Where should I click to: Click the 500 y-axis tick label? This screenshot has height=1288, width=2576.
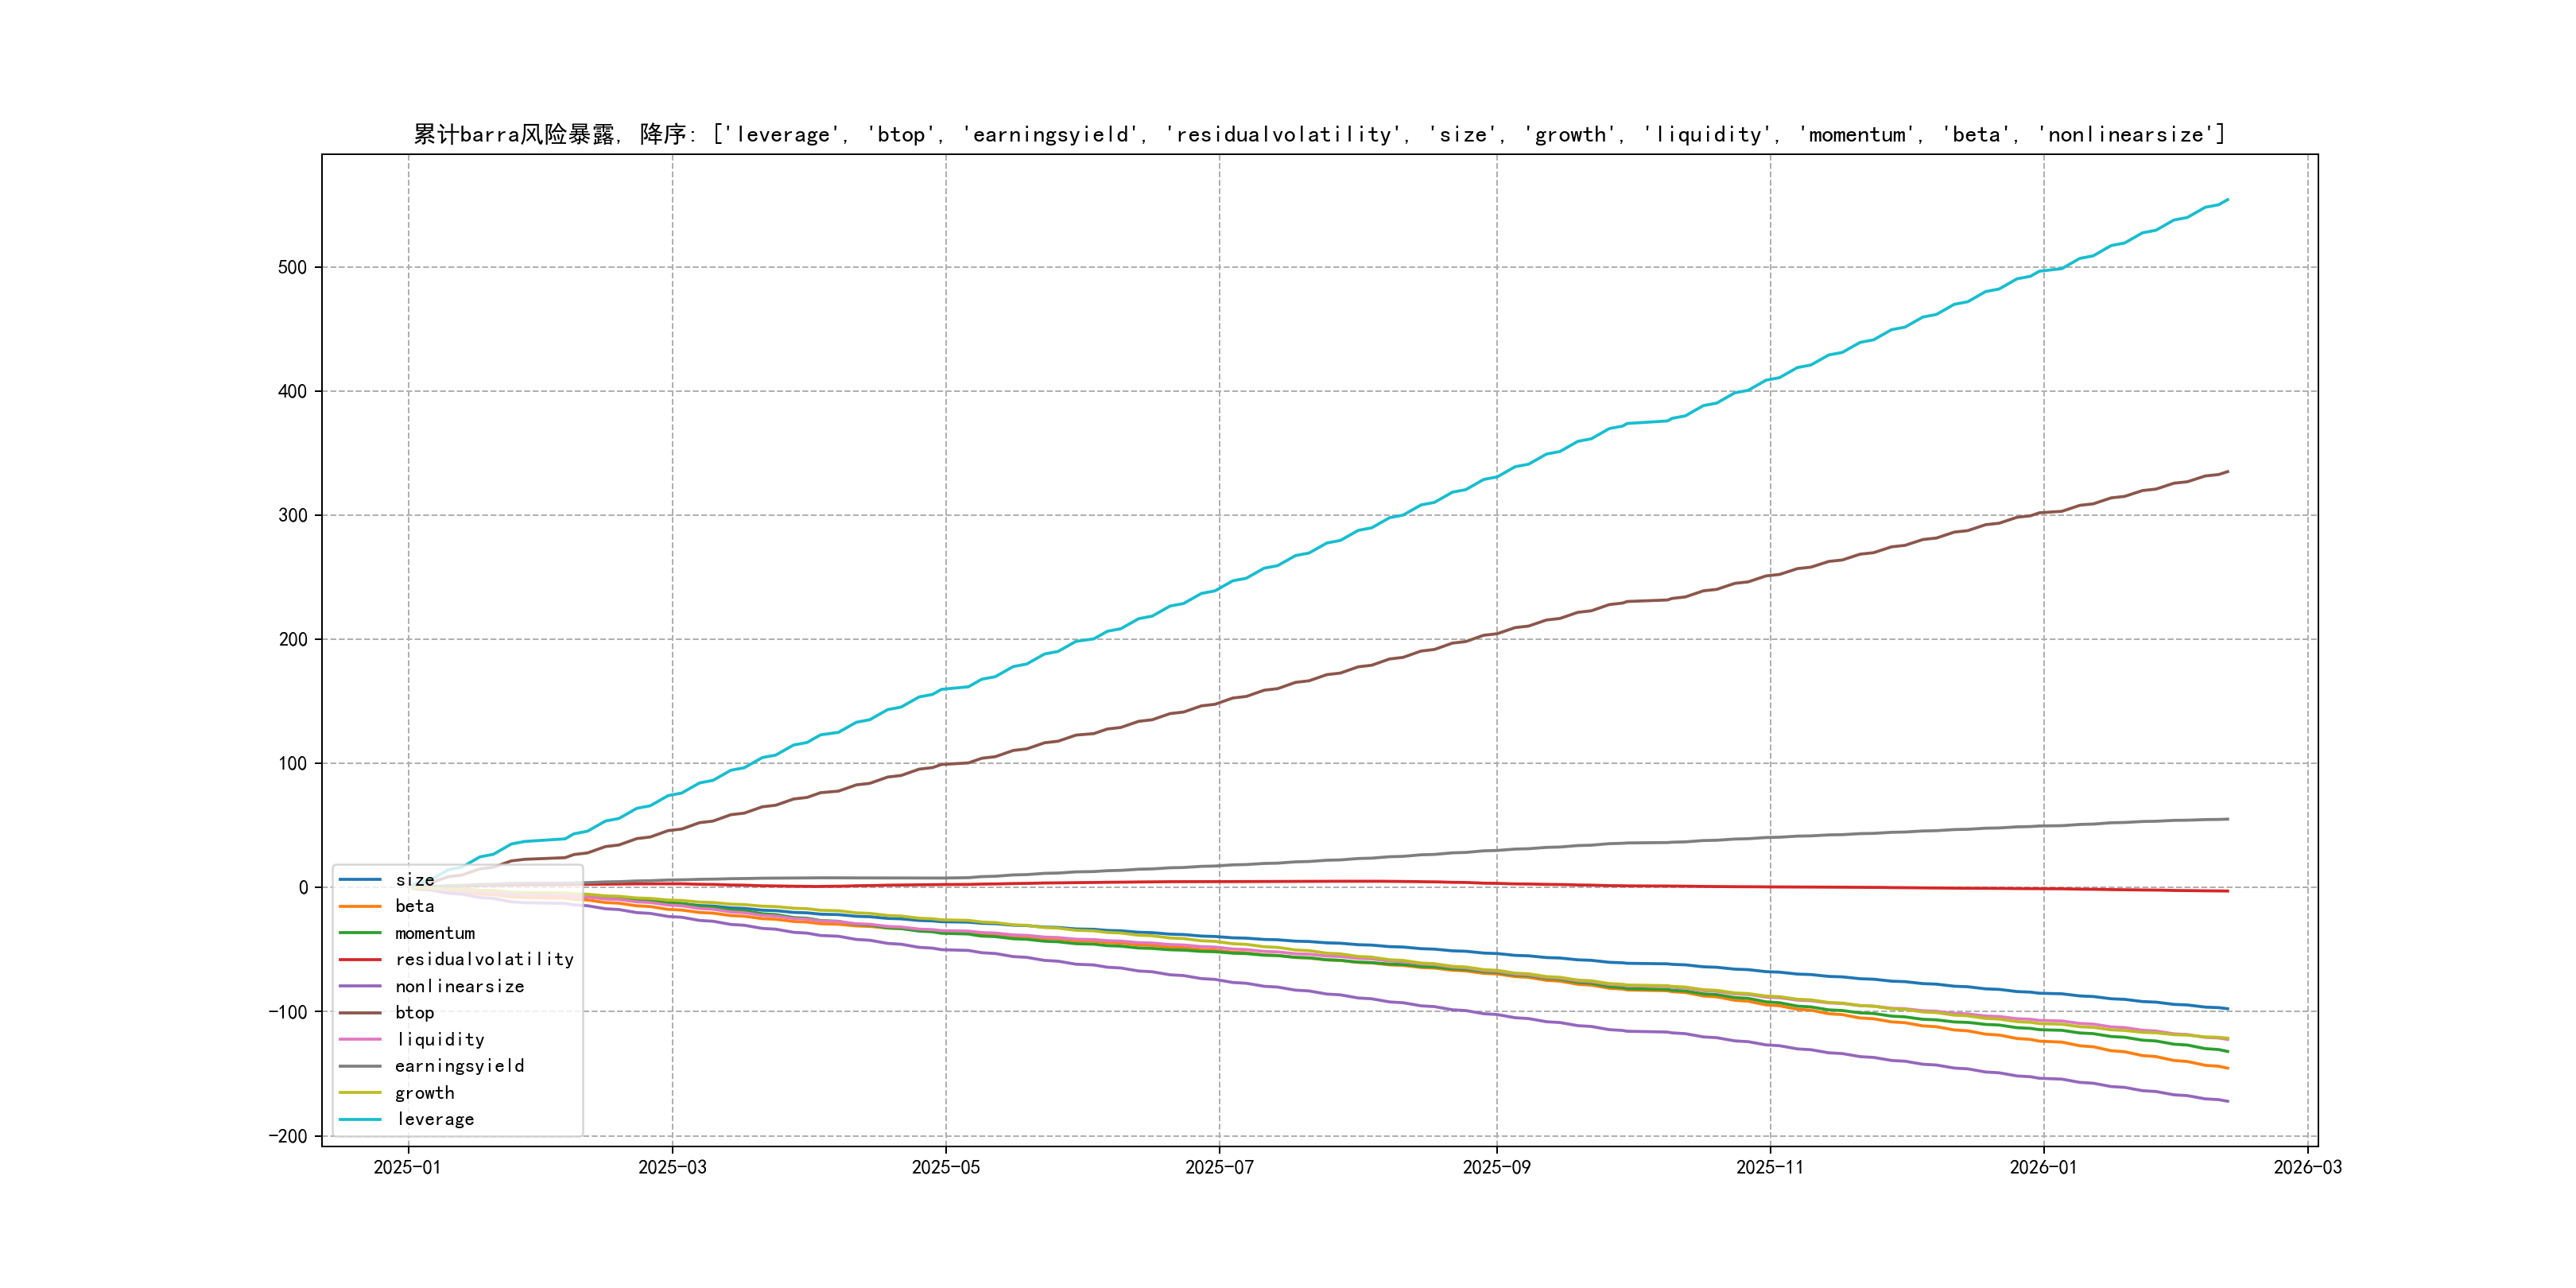point(292,267)
